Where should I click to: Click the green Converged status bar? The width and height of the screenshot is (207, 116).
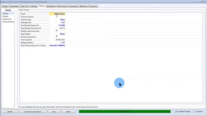pyautogui.click(x=125, y=111)
